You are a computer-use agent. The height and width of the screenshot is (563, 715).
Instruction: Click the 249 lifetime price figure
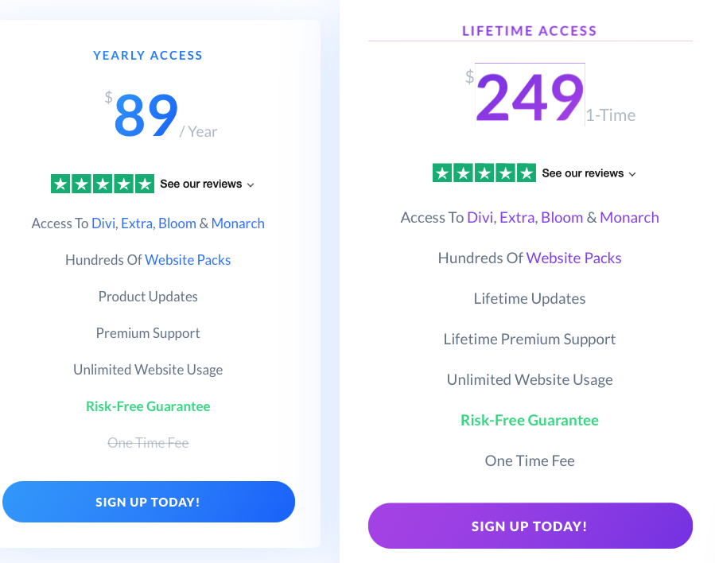tap(530, 97)
